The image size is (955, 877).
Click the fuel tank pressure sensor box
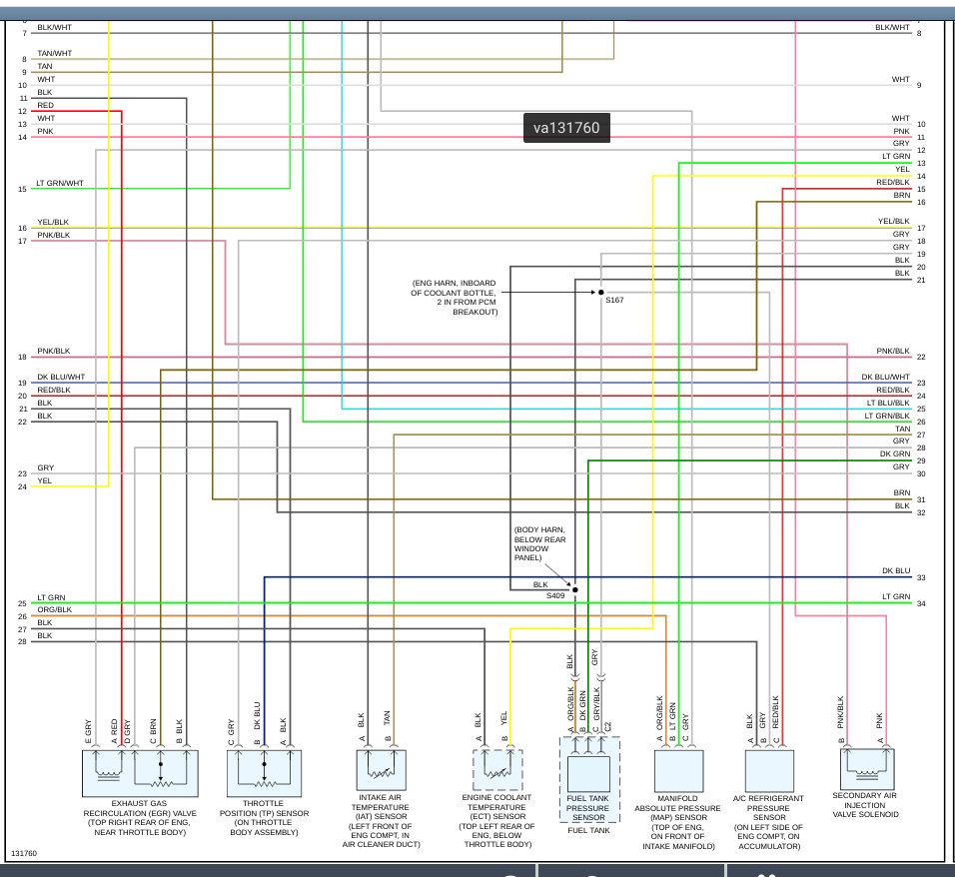588,774
